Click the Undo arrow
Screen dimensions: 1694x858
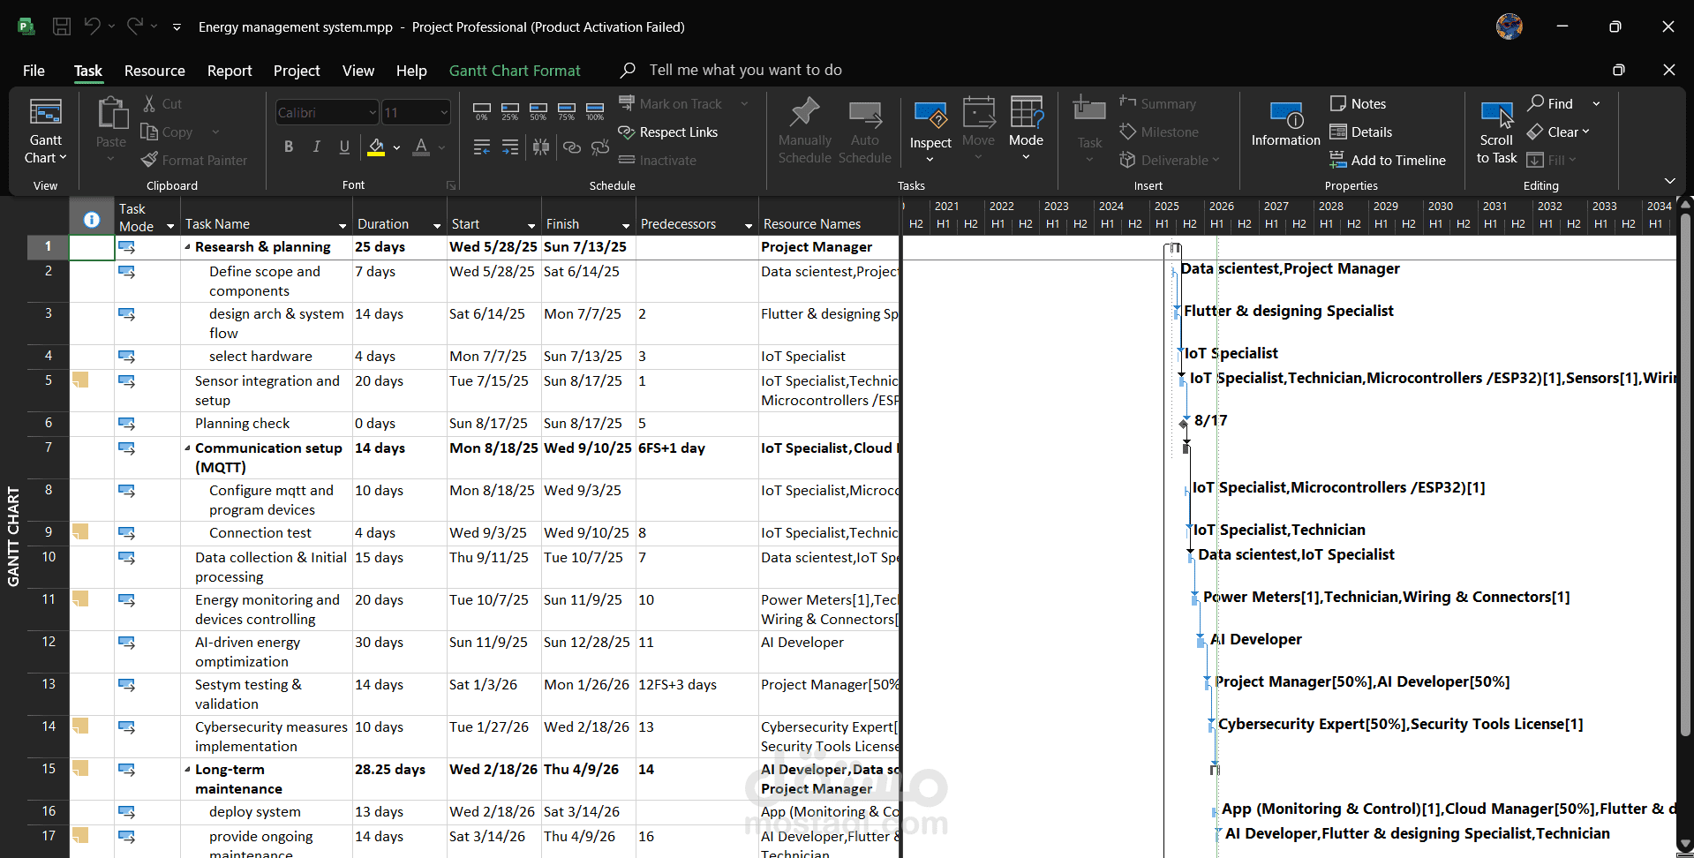click(92, 26)
